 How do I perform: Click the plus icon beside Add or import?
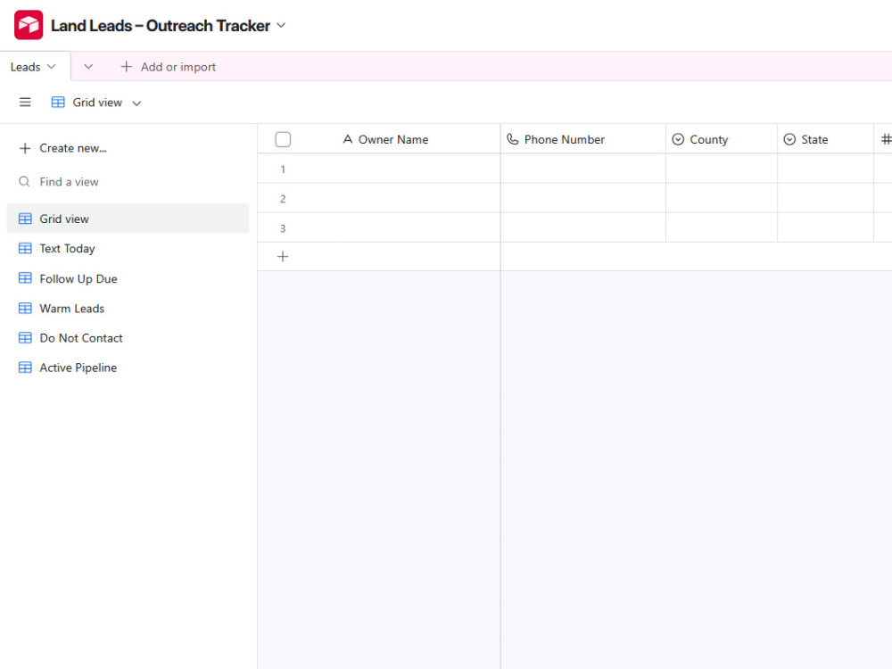tap(127, 67)
